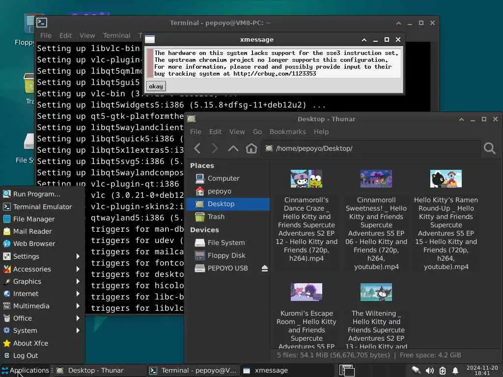Choose Log Out from Applications menu
Viewport: 503px width, 377px height.
(x=42, y=355)
